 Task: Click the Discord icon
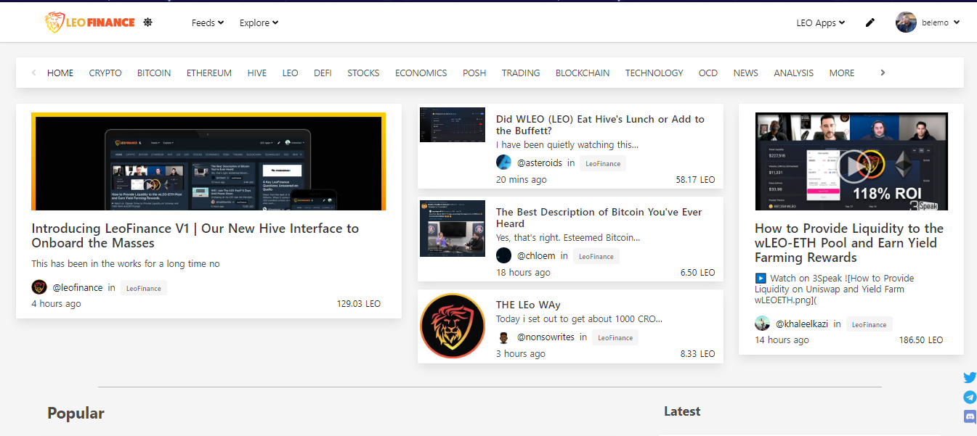coord(970,416)
